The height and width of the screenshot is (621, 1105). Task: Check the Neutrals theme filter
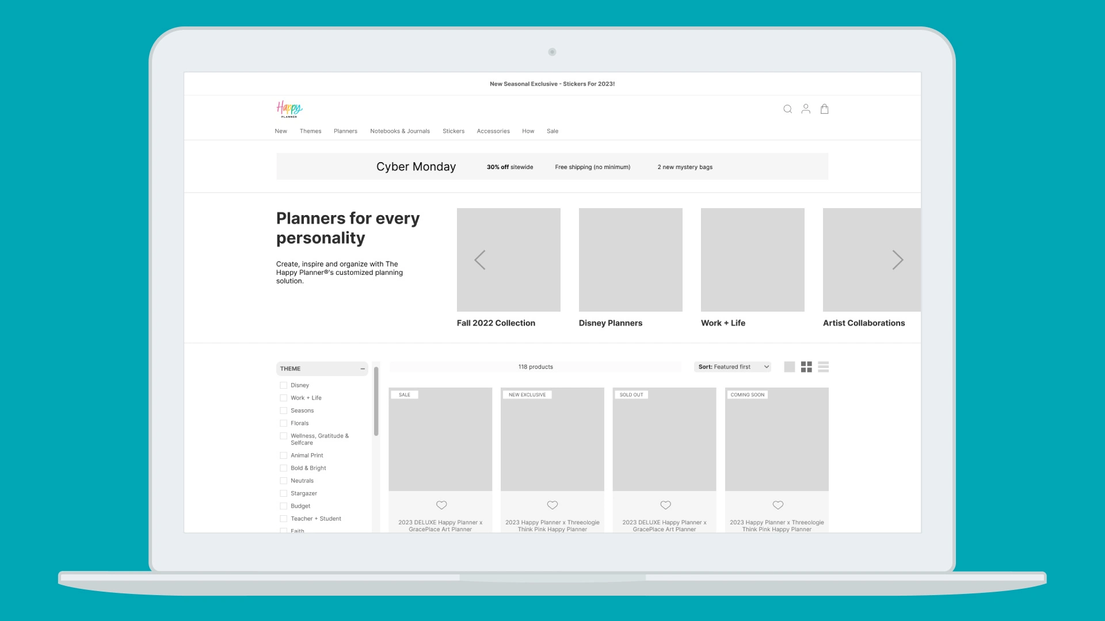click(283, 481)
